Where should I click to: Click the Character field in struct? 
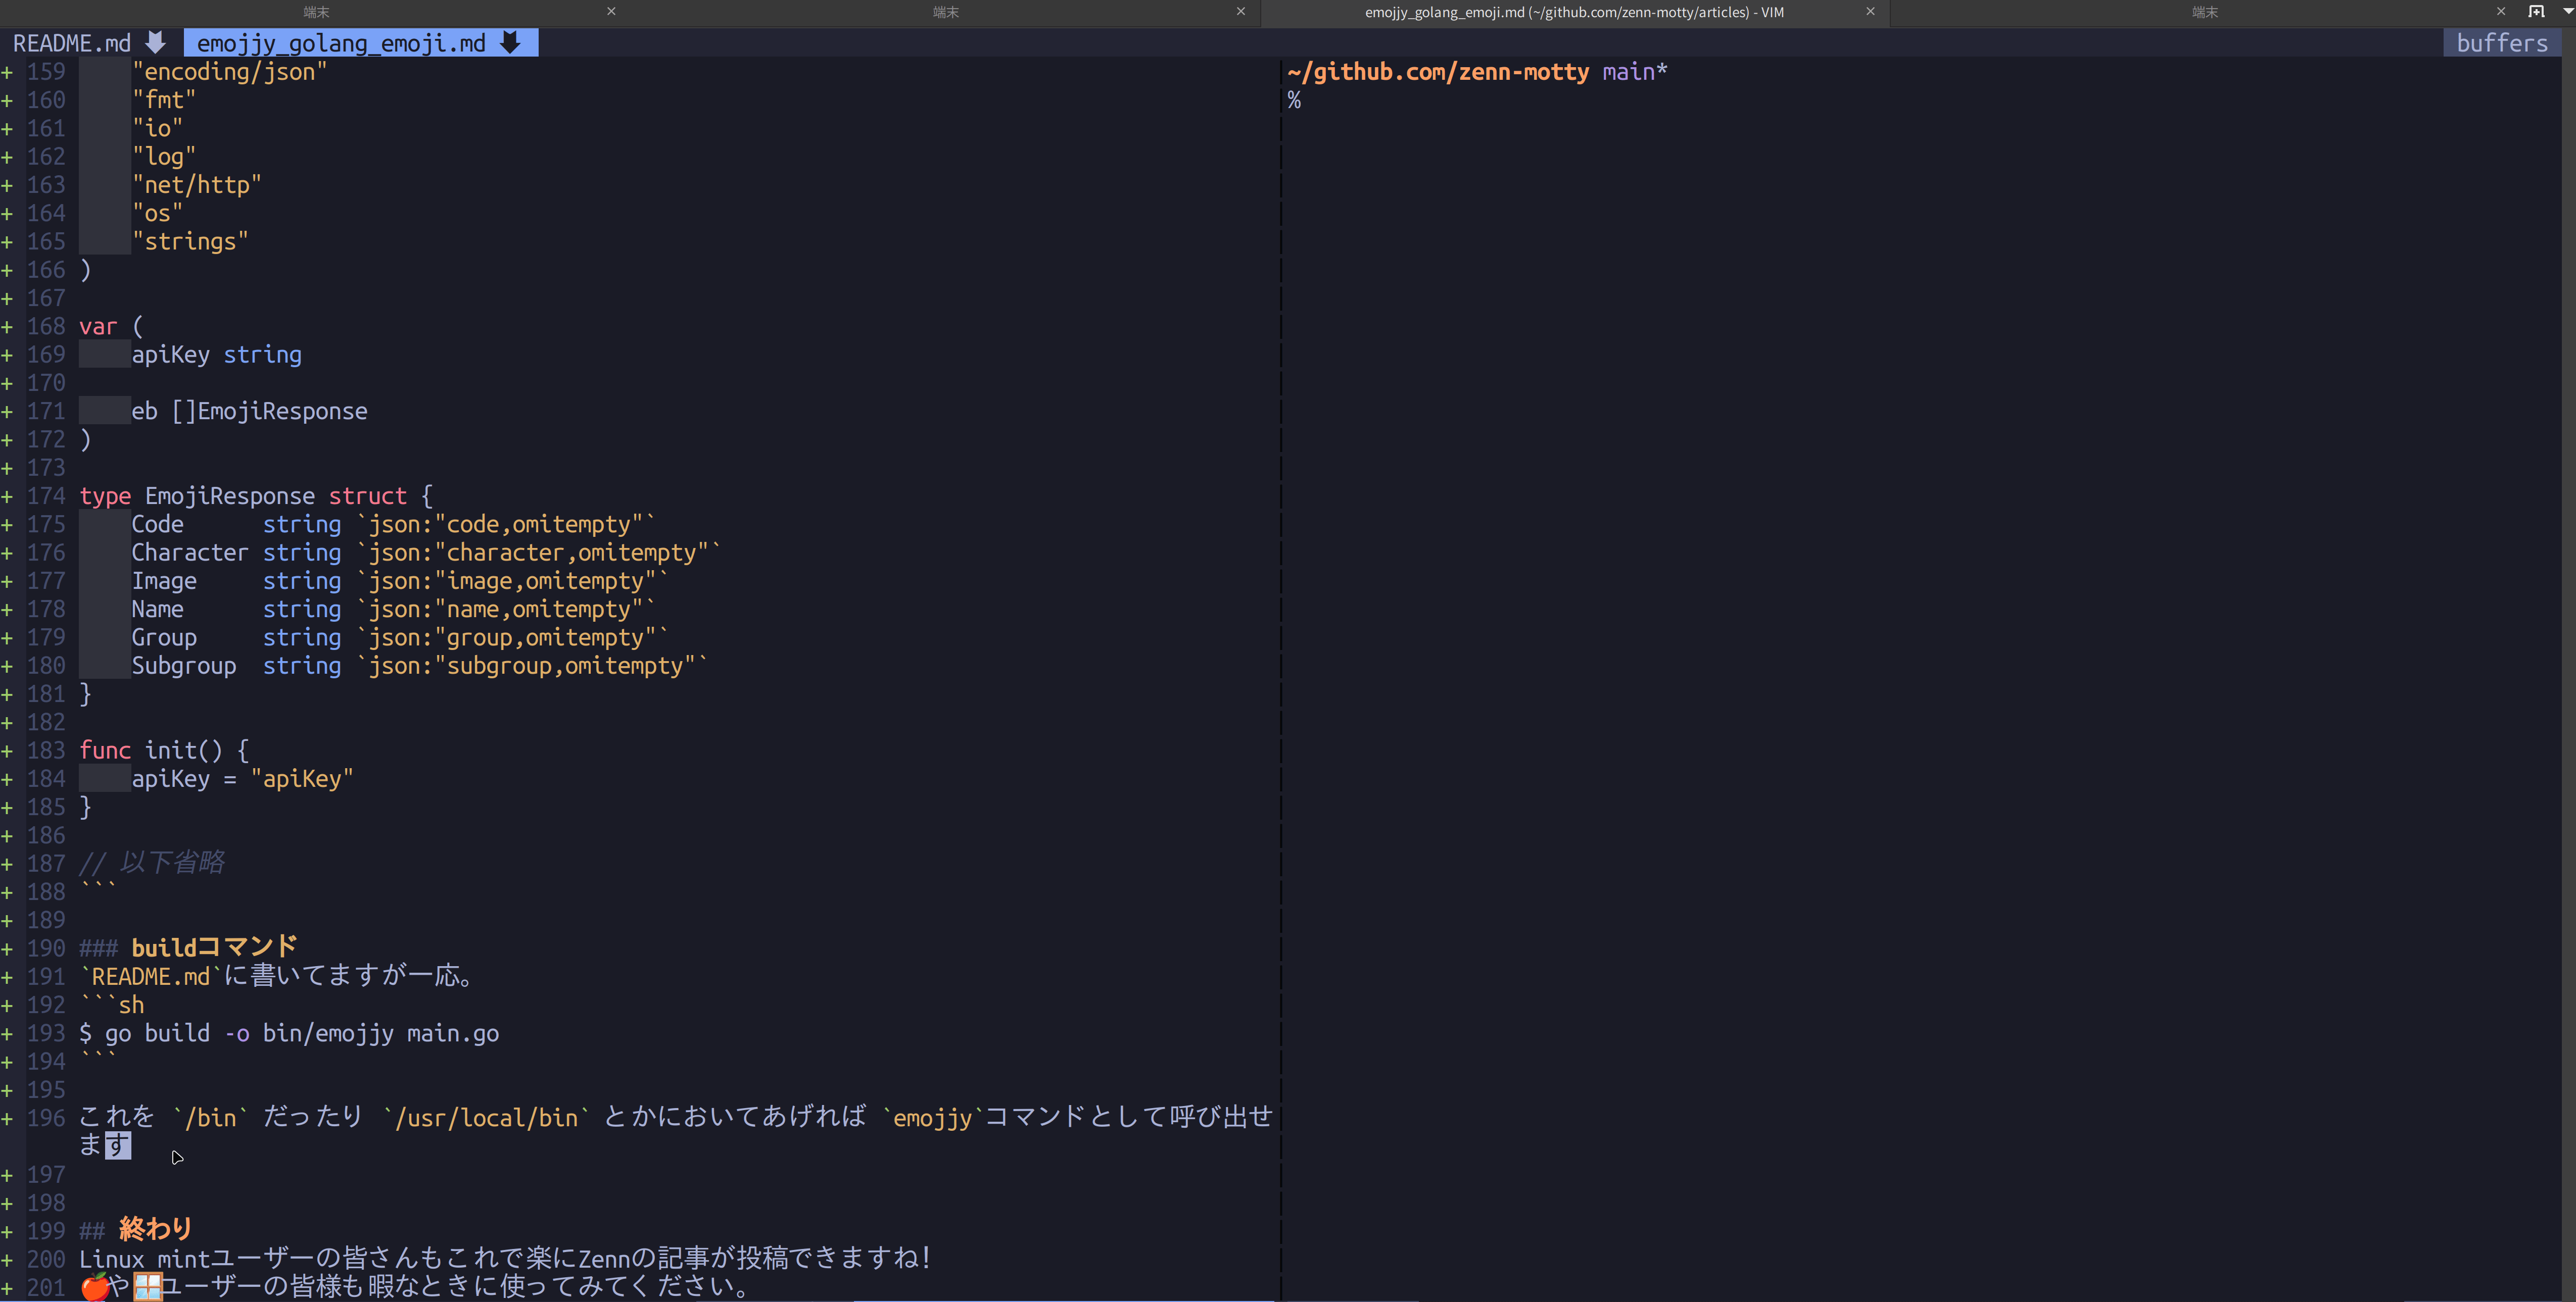[x=190, y=553]
